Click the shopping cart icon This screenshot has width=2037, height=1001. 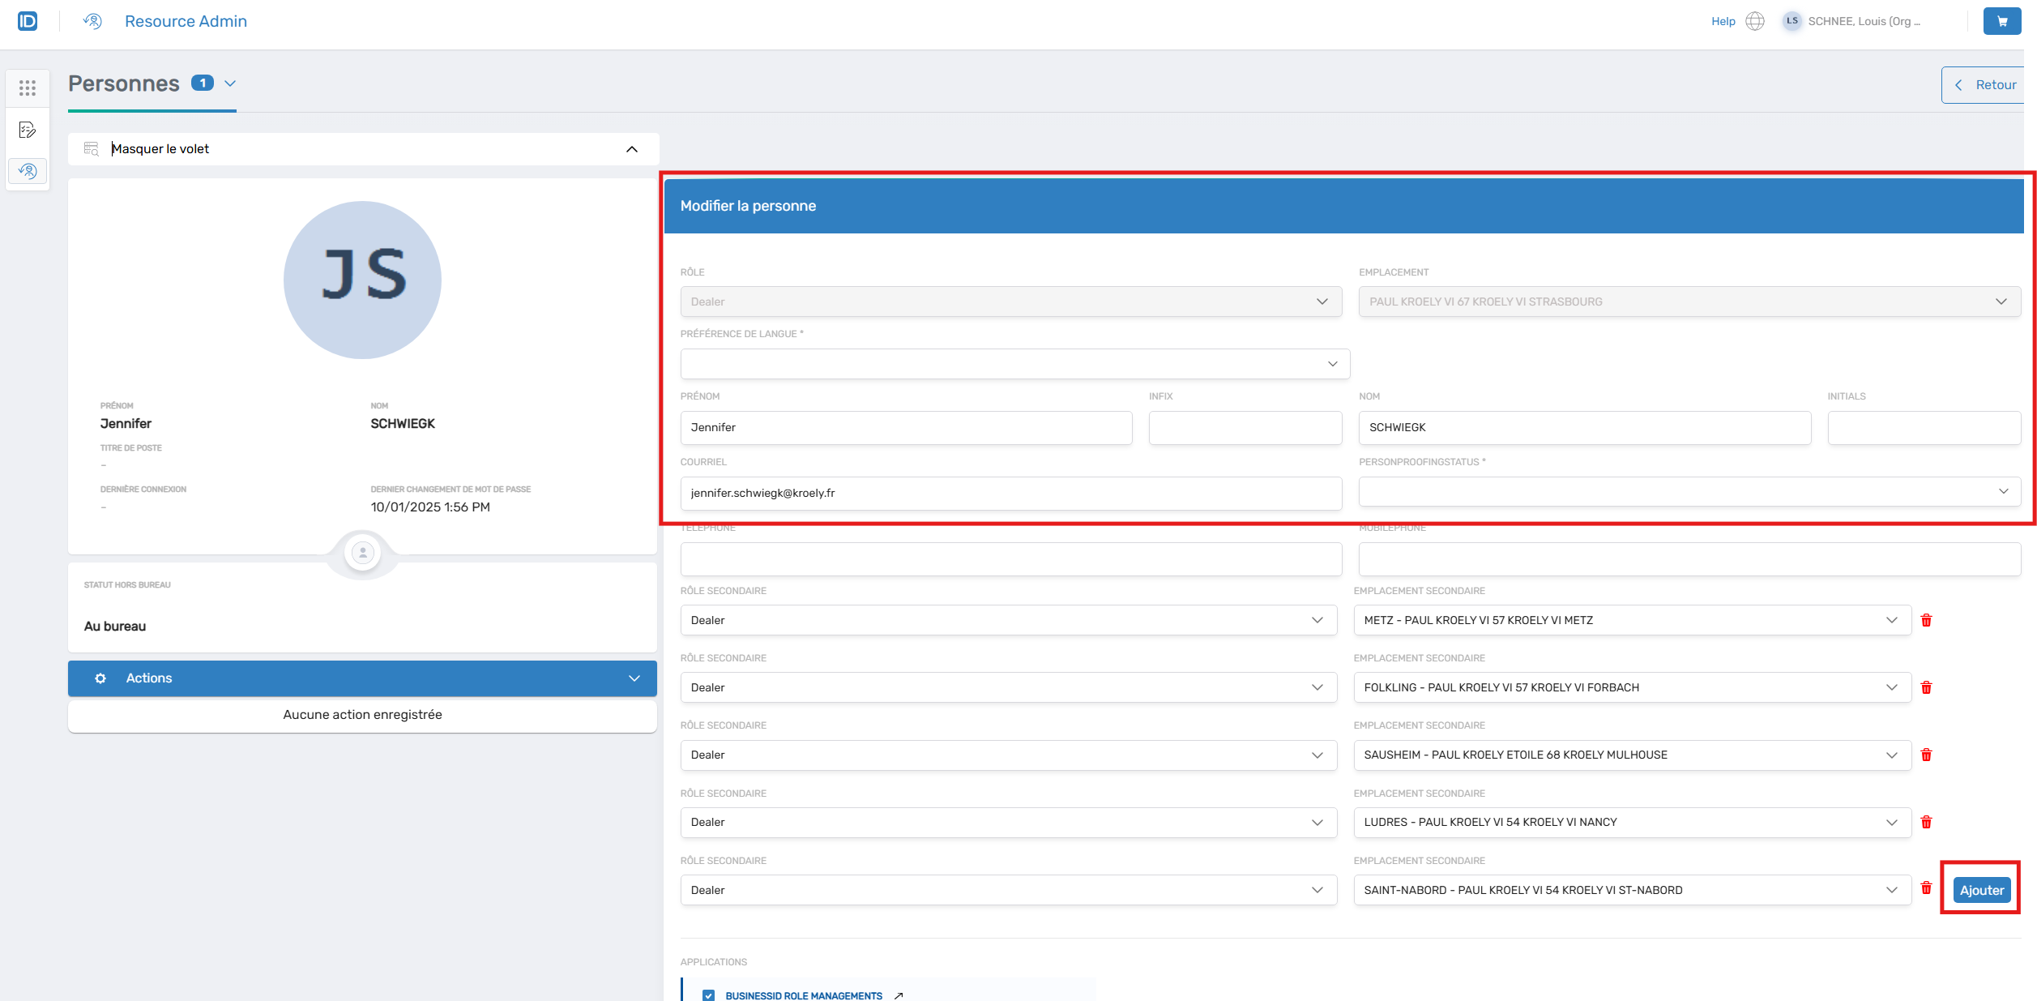pyautogui.click(x=2001, y=21)
